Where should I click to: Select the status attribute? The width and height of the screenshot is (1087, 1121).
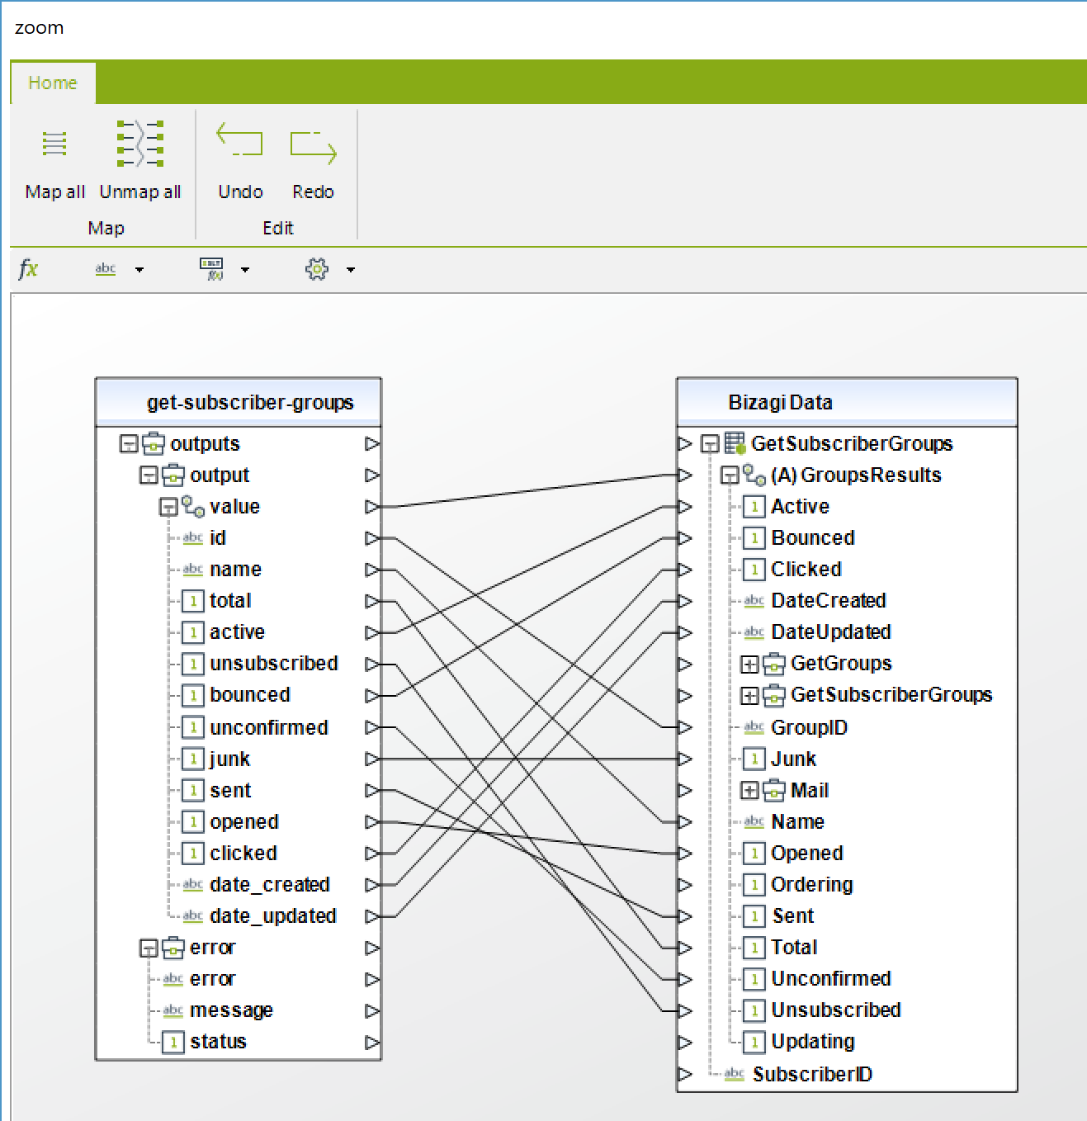(218, 1042)
